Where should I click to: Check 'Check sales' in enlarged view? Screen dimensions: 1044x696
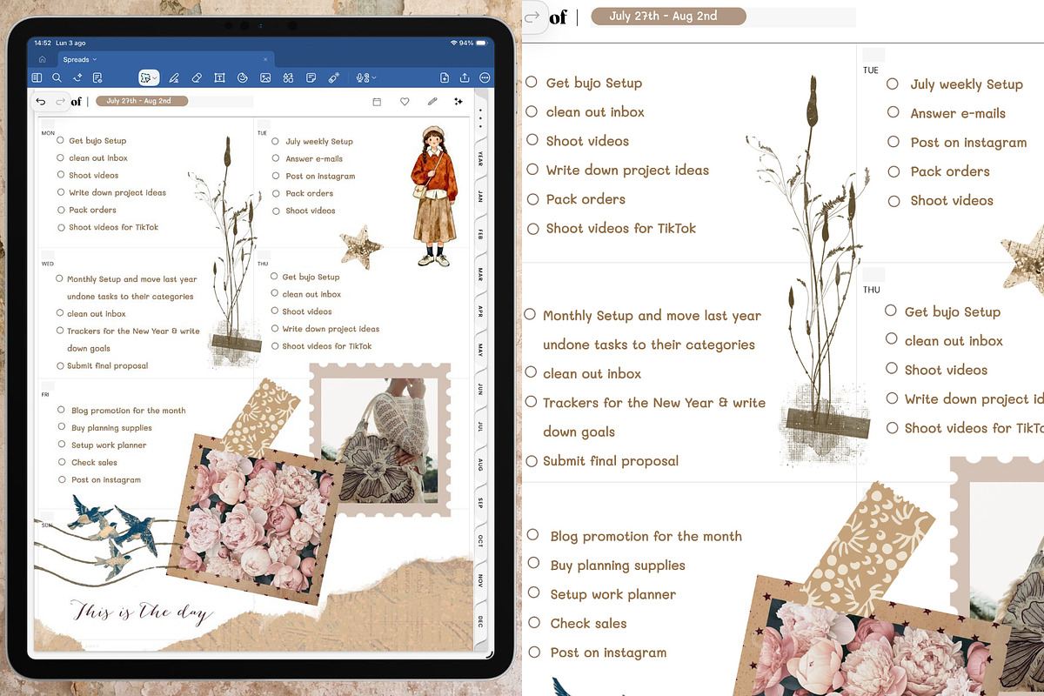[534, 622]
